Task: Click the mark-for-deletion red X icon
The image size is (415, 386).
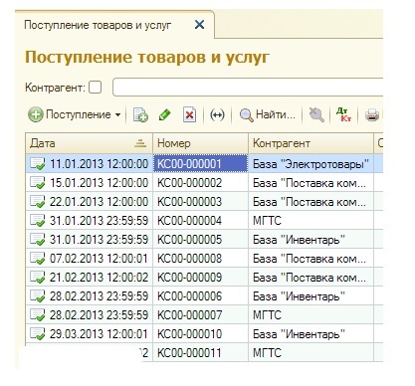Action: pyautogui.click(x=189, y=115)
